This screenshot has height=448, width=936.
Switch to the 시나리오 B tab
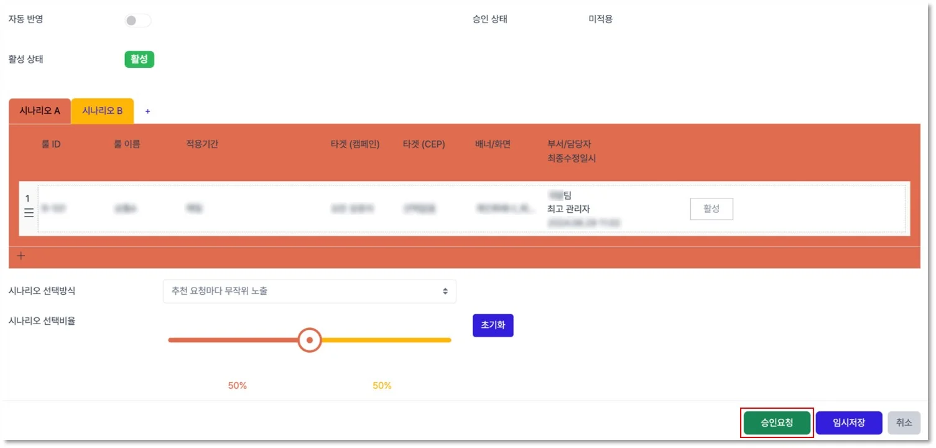pos(102,111)
